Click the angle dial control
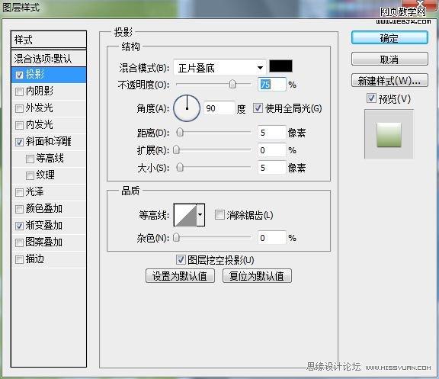 point(187,108)
